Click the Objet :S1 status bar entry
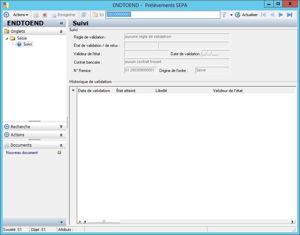 (x=44, y=229)
